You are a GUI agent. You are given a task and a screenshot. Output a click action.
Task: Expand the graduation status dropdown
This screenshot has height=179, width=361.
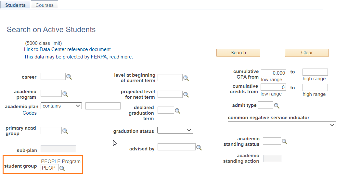[x=175, y=130]
